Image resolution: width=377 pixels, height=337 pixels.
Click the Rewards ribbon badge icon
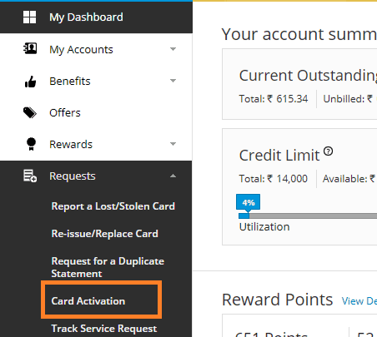click(x=31, y=144)
